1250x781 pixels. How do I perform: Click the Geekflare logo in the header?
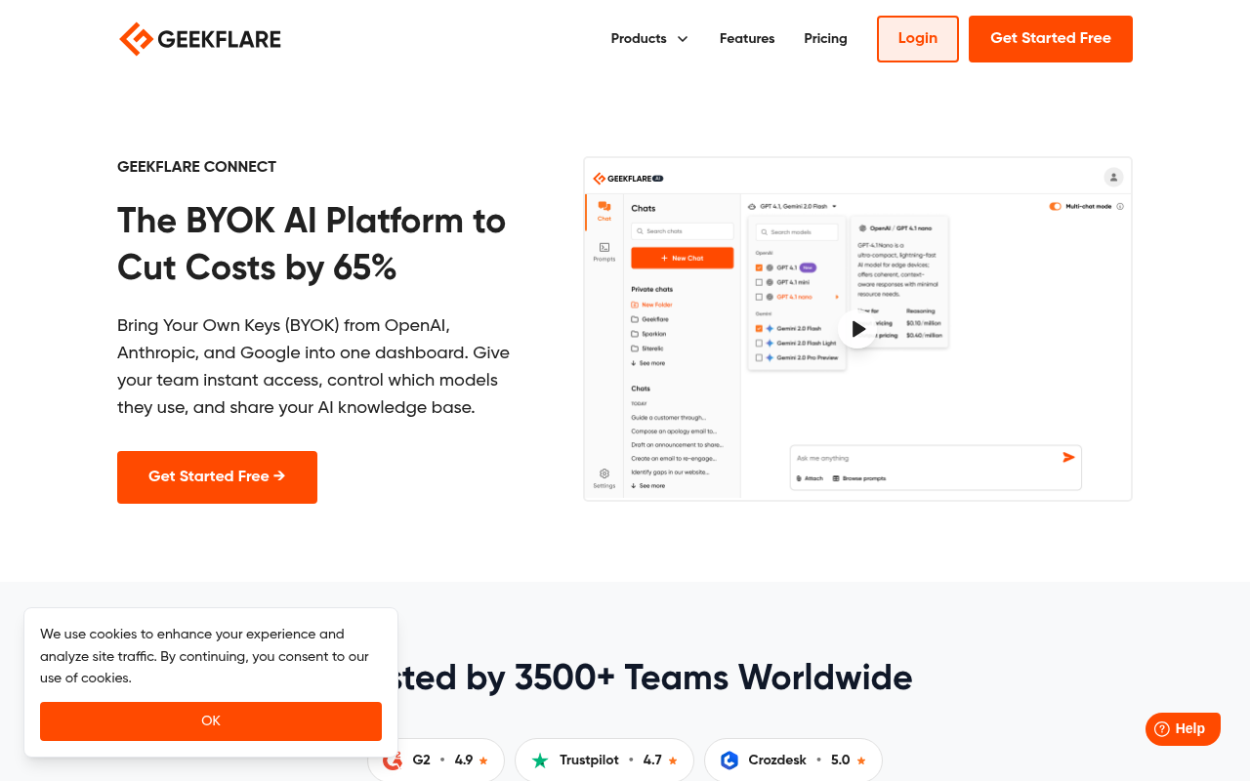pyautogui.click(x=200, y=39)
